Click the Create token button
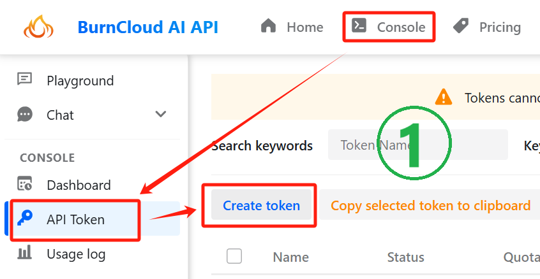 point(262,206)
